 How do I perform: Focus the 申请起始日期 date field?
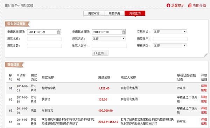(x=44, y=32)
